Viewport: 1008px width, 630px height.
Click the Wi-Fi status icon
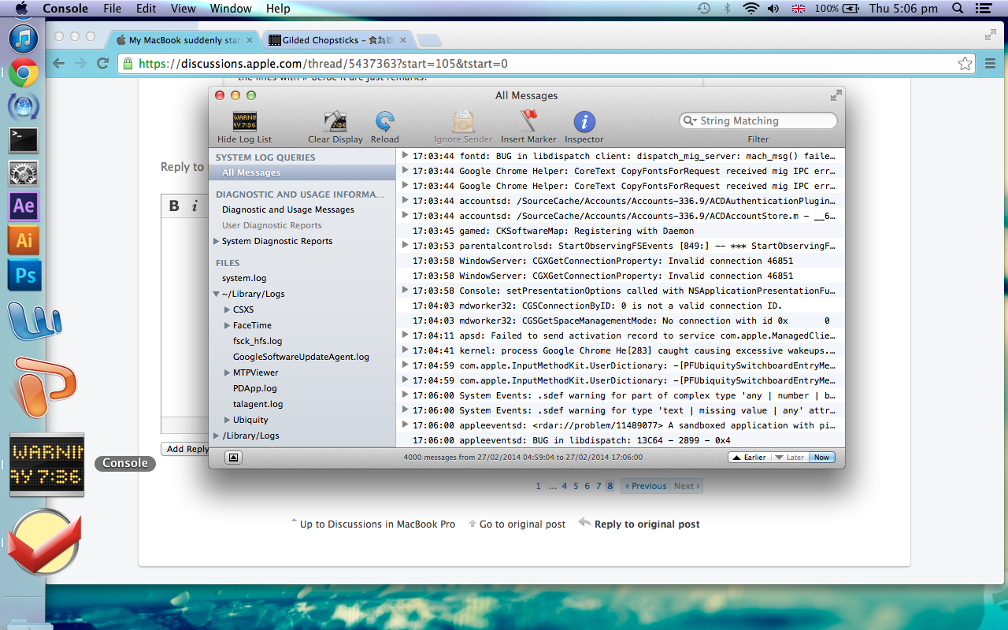click(750, 9)
